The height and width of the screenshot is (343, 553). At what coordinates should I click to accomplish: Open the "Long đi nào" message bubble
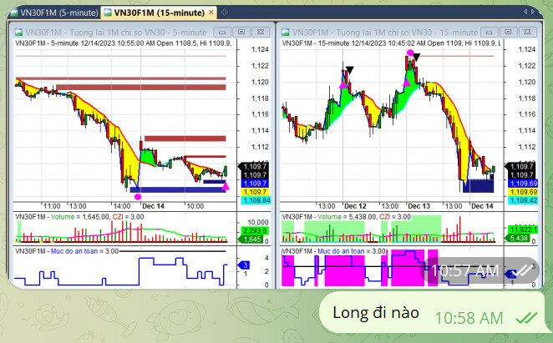coord(430,313)
